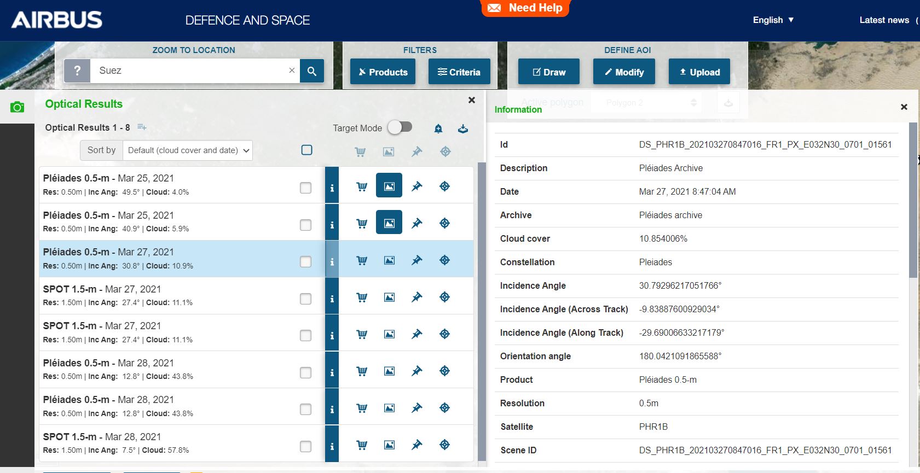Toggle the Target Mode switch
Viewport: 920px width, 473px height.
pos(400,127)
